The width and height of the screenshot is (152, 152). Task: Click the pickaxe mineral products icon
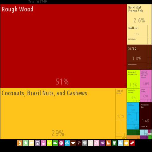pyautogui.click(x=79, y=143)
